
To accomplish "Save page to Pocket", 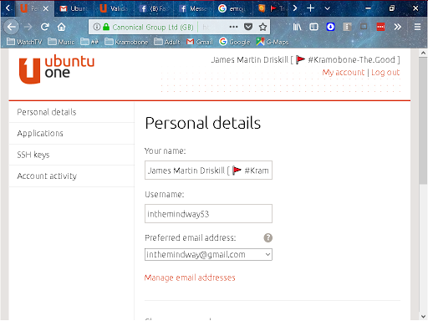I will click(x=248, y=27).
